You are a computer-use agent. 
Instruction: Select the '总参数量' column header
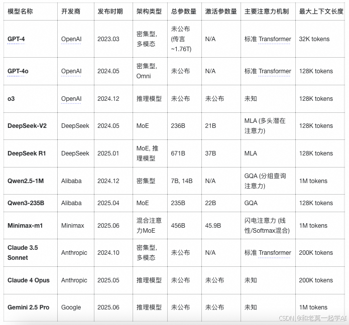(184, 12)
